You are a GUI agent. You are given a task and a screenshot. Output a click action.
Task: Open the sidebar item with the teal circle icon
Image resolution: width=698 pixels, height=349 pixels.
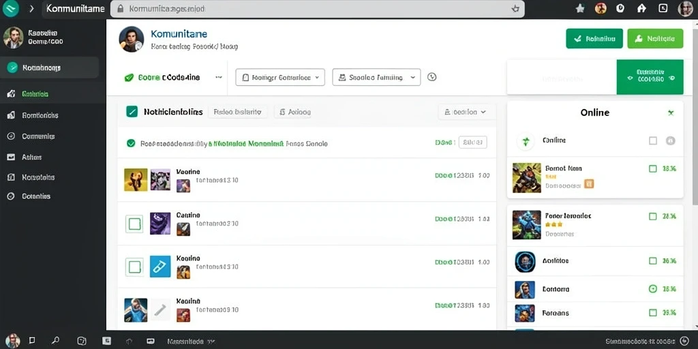(x=49, y=67)
